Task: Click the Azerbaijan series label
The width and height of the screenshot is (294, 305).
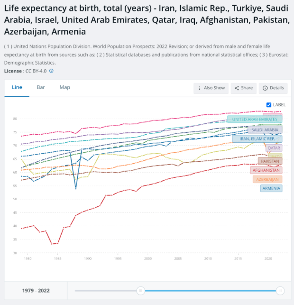Action: pos(267,179)
